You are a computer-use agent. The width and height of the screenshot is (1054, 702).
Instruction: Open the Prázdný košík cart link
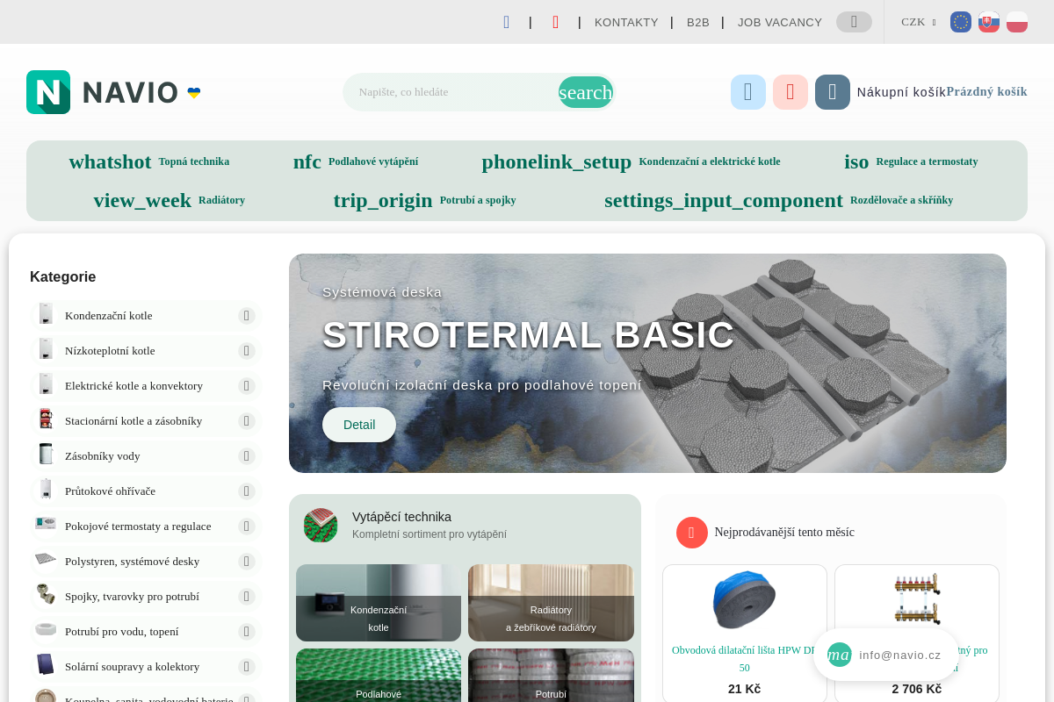tap(986, 91)
